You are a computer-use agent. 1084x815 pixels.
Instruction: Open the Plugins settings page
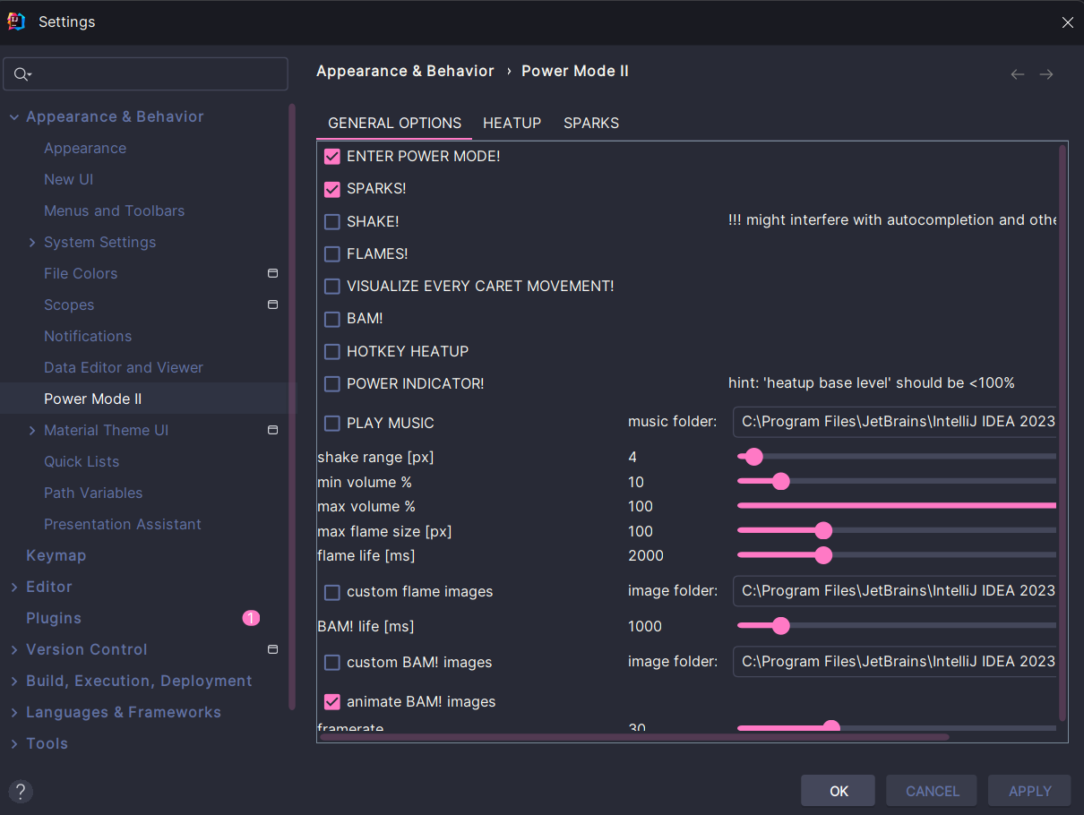click(x=54, y=618)
